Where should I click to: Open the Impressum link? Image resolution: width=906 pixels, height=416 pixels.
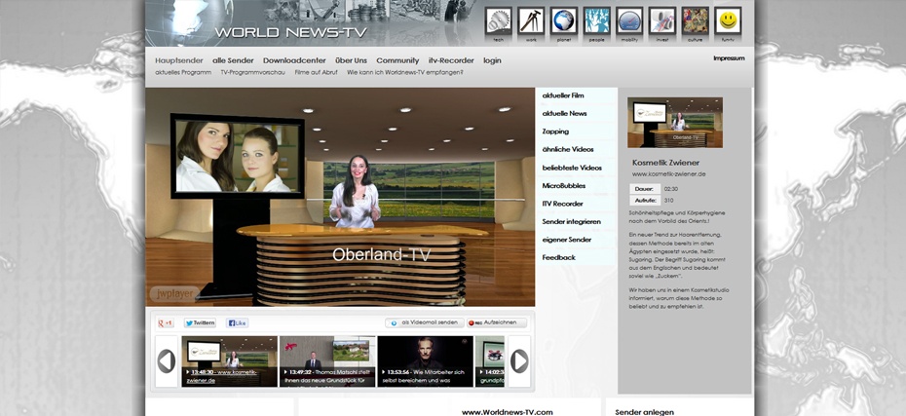(730, 58)
